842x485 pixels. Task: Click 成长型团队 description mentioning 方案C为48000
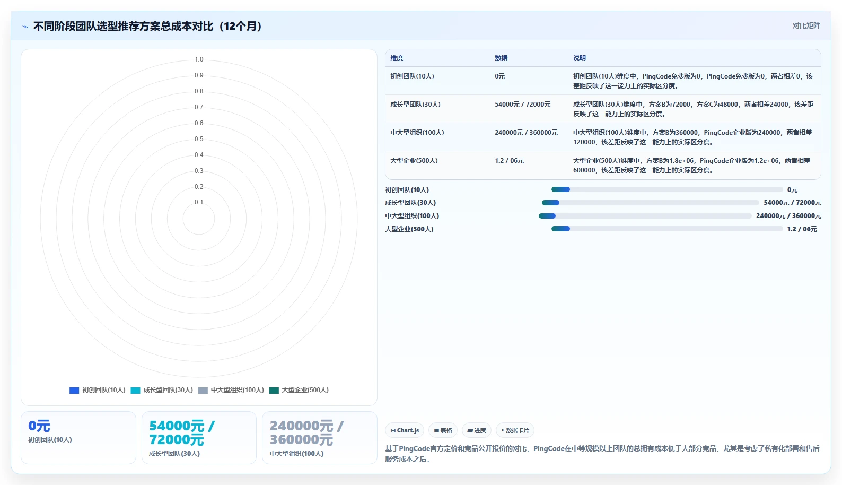(693, 109)
